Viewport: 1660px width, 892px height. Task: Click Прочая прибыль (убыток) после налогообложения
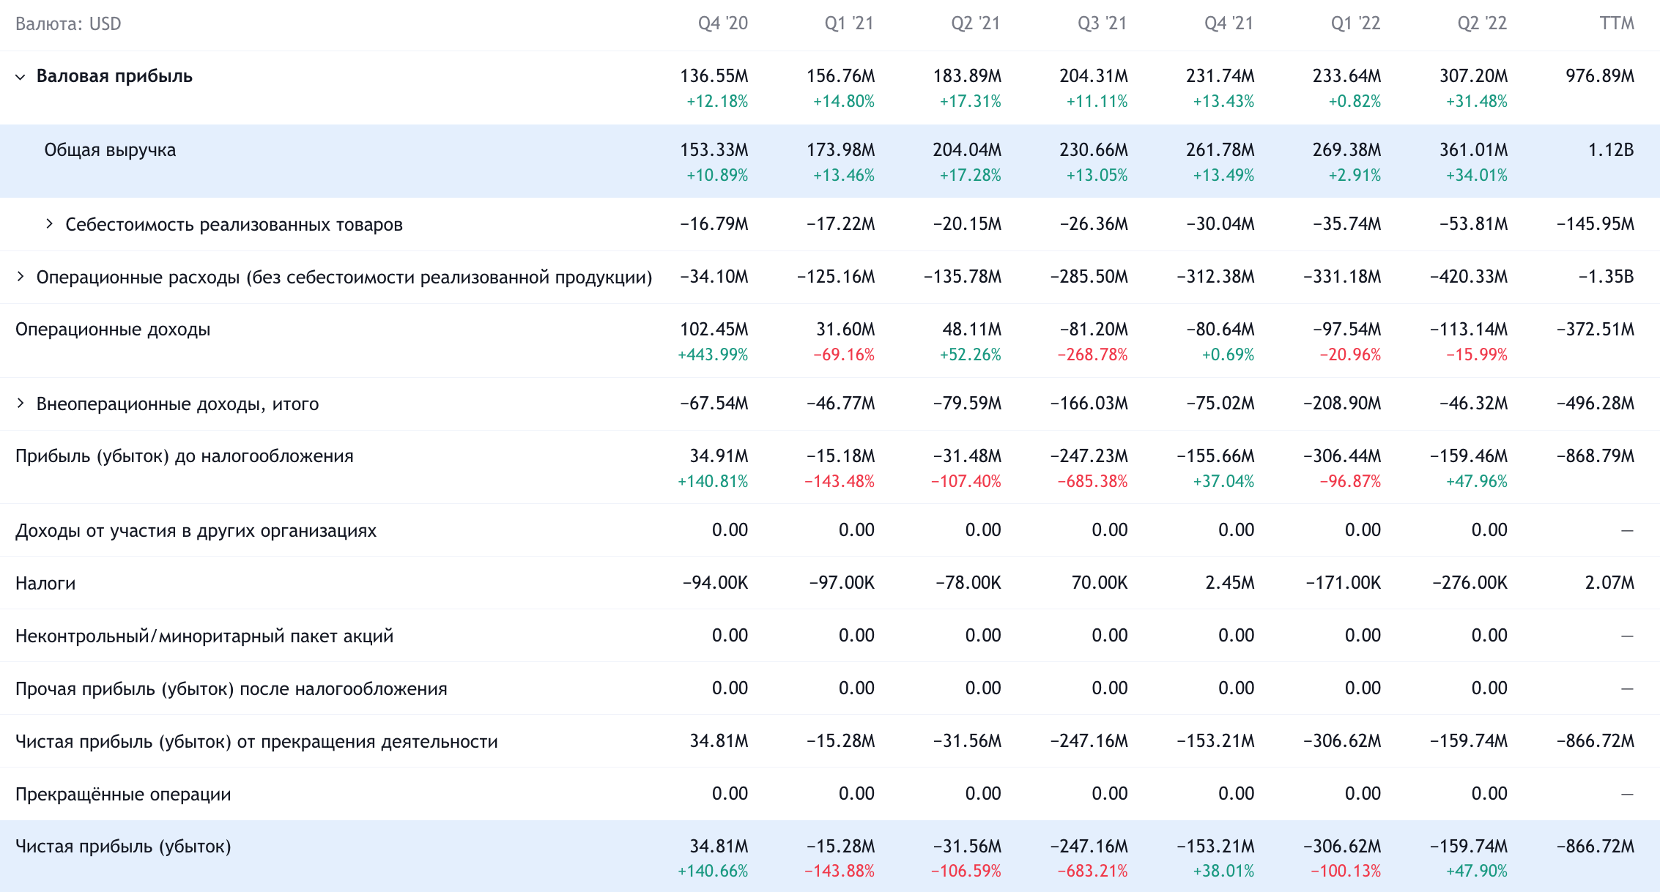[231, 689]
